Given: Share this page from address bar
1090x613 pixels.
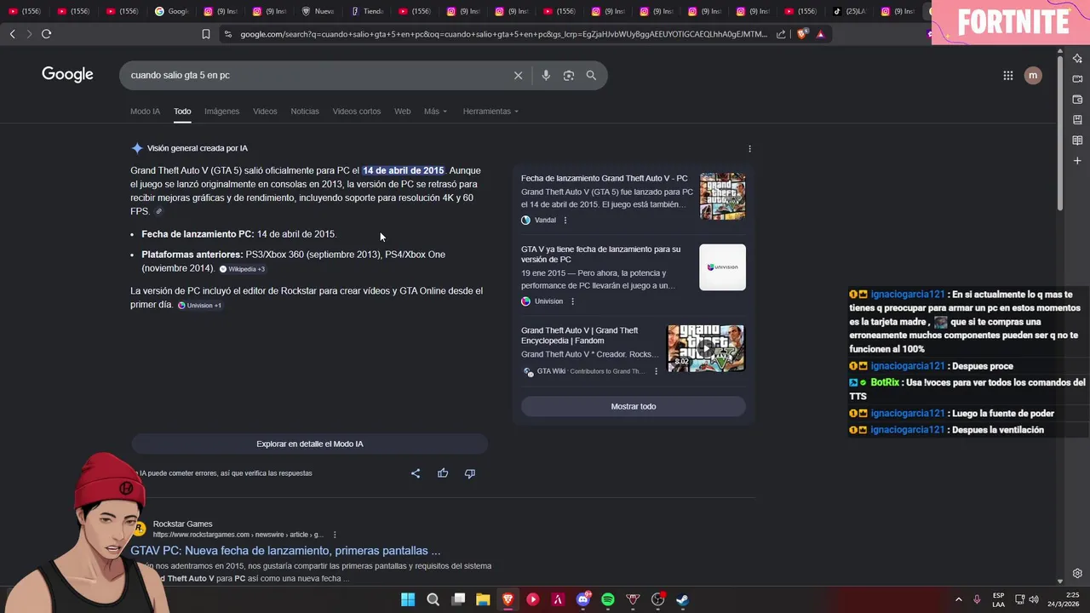Looking at the screenshot, I should [x=781, y=34].
